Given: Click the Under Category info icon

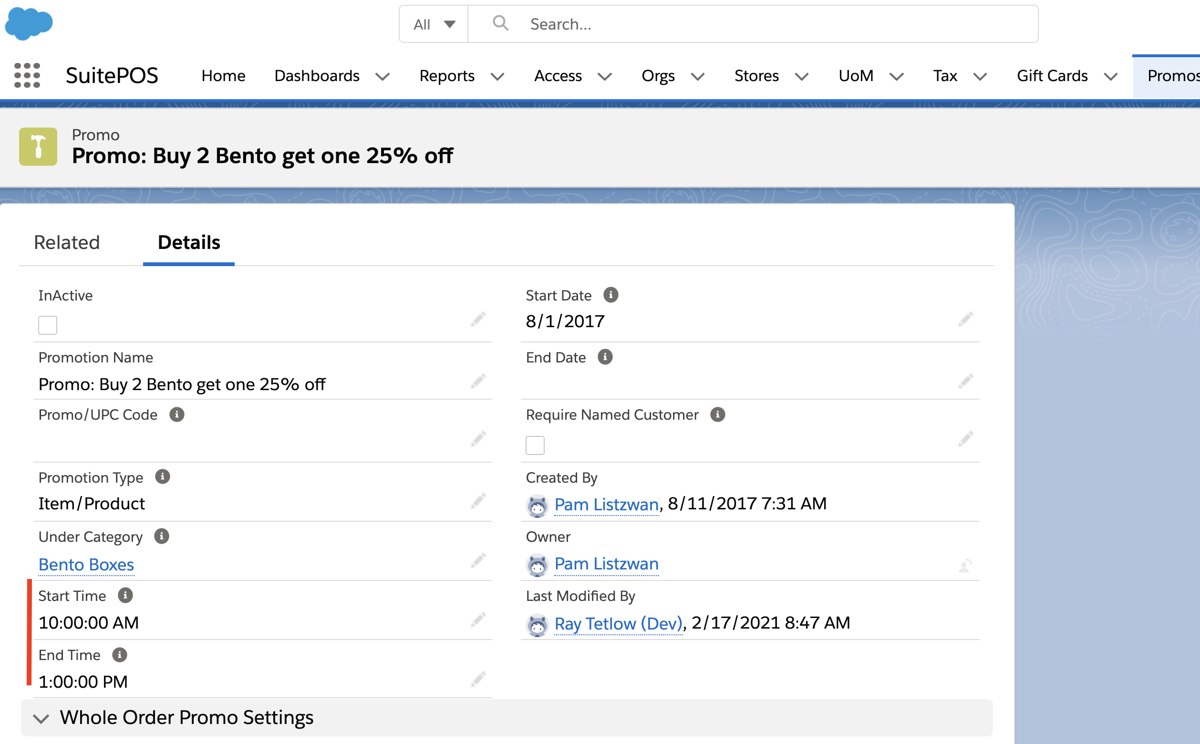Looking at the screenshot, I should pyautogui.click(x=161, y=537).
